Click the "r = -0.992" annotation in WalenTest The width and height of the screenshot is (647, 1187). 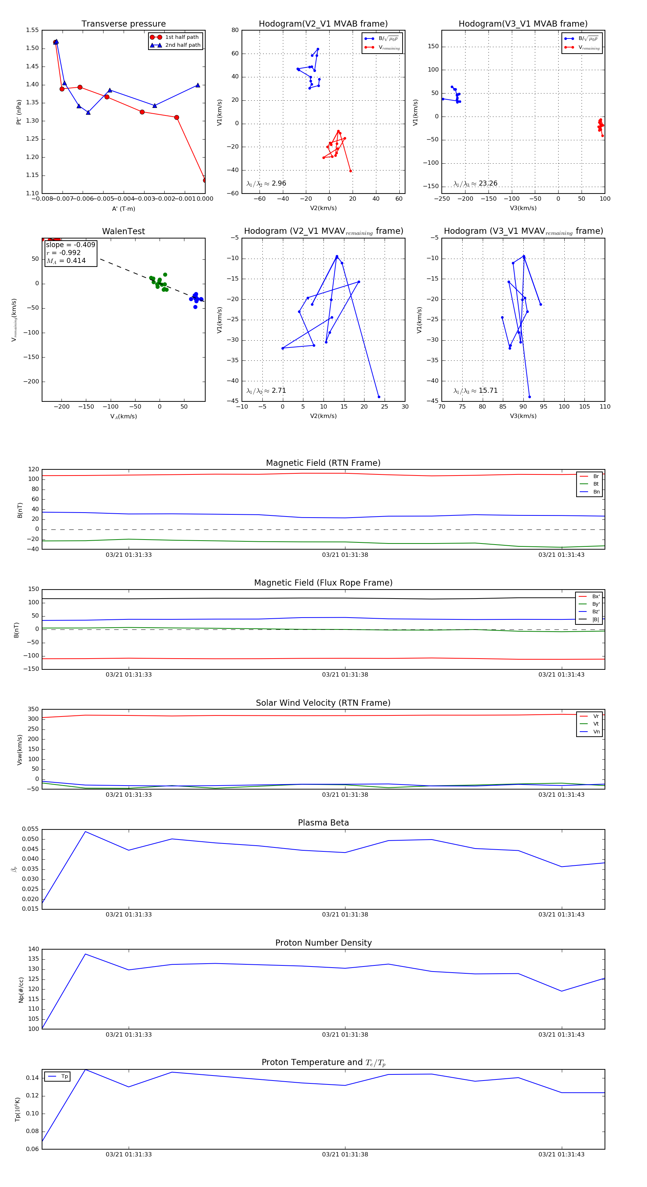pyautogui.click(x=64, y=253)
